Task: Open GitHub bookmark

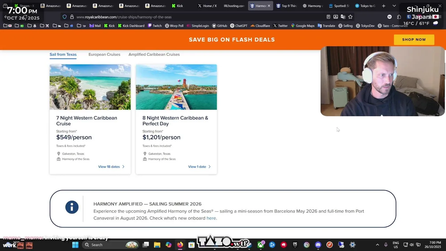Action: [220, 26]
